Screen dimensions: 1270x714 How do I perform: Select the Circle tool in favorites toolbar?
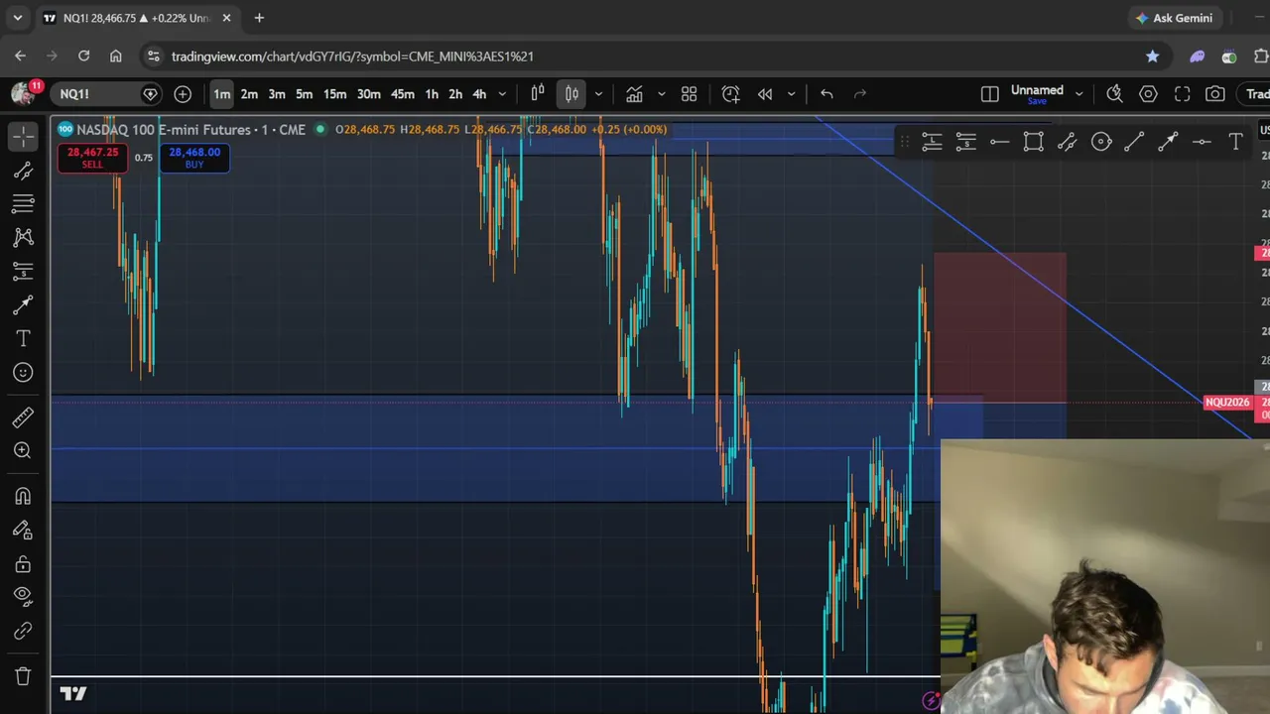[x=1101, y=143]
